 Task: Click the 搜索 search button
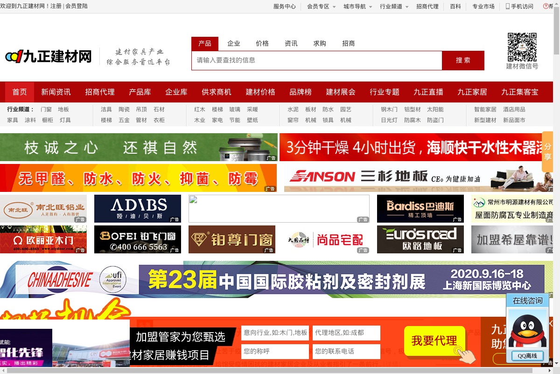[x=463, y=61]
